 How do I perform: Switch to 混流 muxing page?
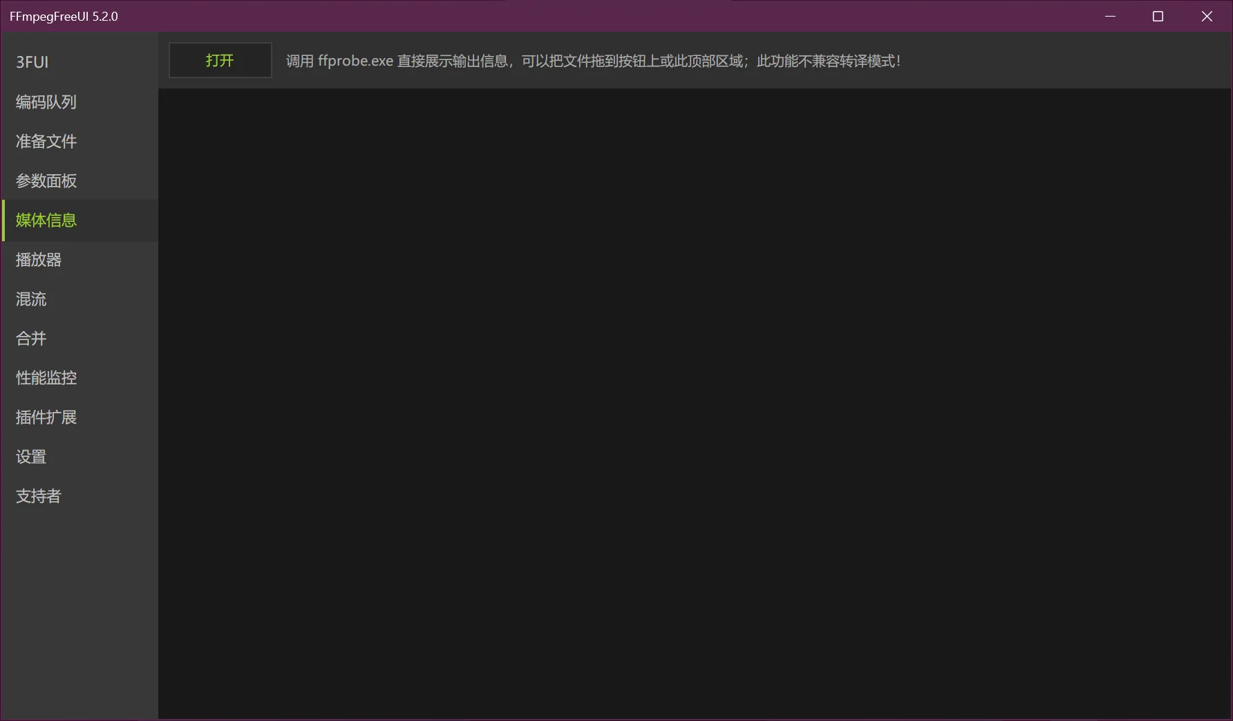coord(31,299)
